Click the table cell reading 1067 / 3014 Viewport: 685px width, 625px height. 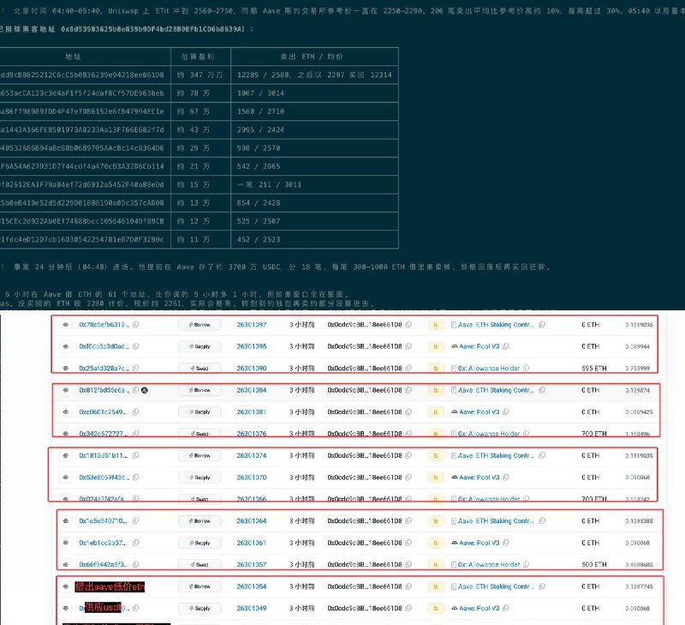tap(314, 93)
